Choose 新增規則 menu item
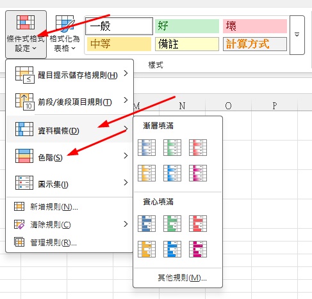The height and width of the screenshot is (299, 312). tap(69, 207)
